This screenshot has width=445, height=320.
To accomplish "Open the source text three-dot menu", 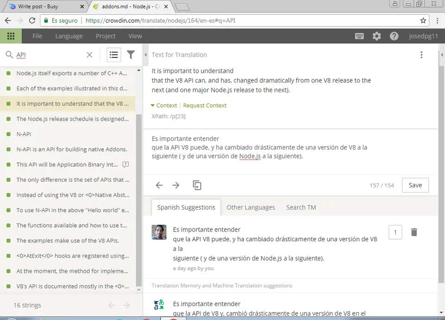I will point(421,55).
